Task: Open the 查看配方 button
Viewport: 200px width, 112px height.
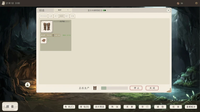Action: (191, 107)
